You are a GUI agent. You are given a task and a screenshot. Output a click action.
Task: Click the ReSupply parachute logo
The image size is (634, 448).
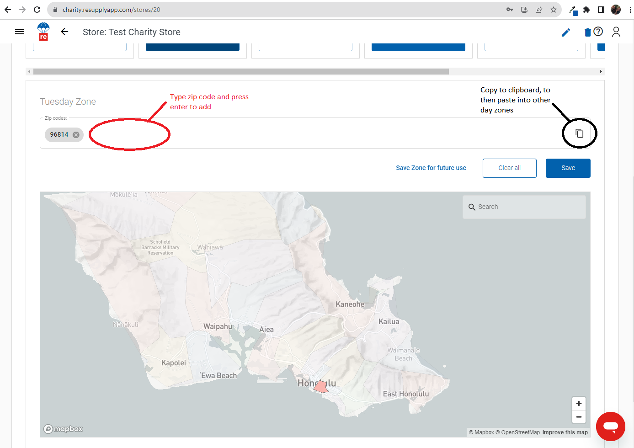click(x=43, y=32)
